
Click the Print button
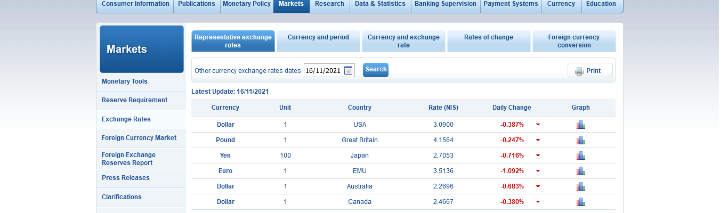pyautogui.click(x=590, y=71)
